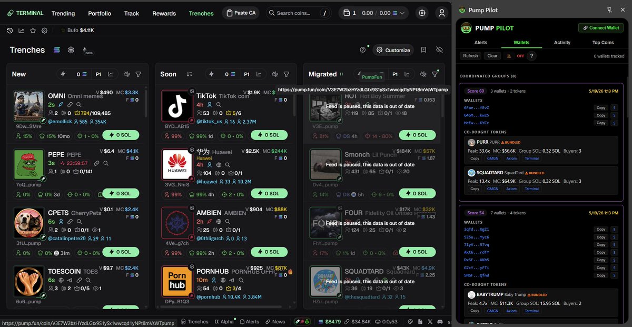
Task: Click the Paste CA button
Action: click(242, 13)
